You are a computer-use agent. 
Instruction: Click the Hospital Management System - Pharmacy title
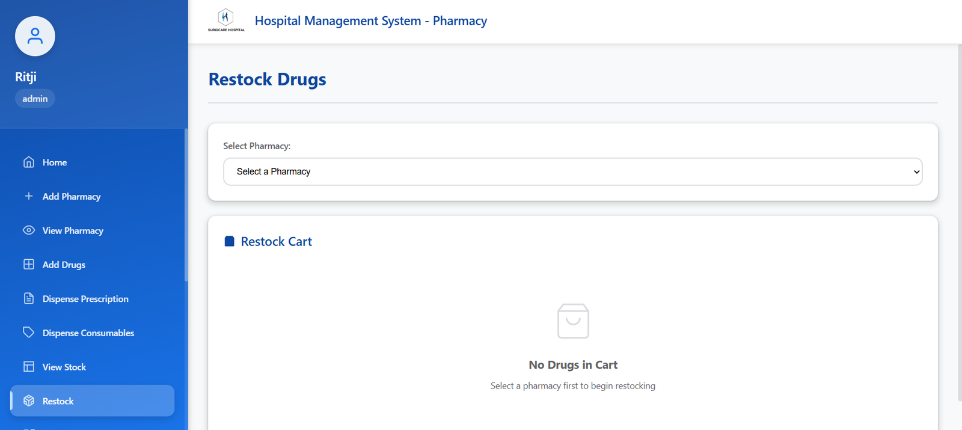(370, 21)
